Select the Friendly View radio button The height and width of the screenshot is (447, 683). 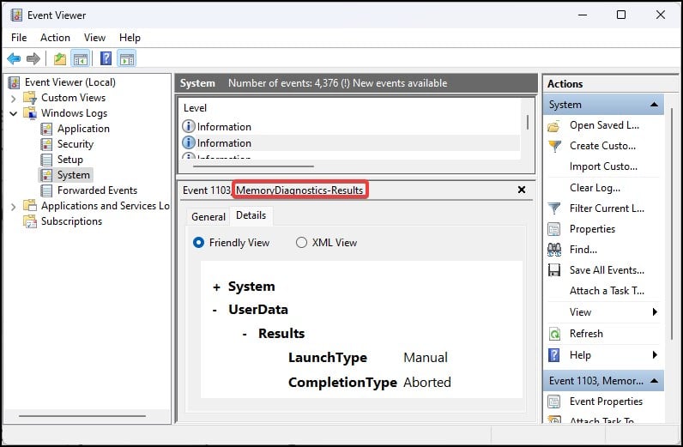tap(198, 242)
